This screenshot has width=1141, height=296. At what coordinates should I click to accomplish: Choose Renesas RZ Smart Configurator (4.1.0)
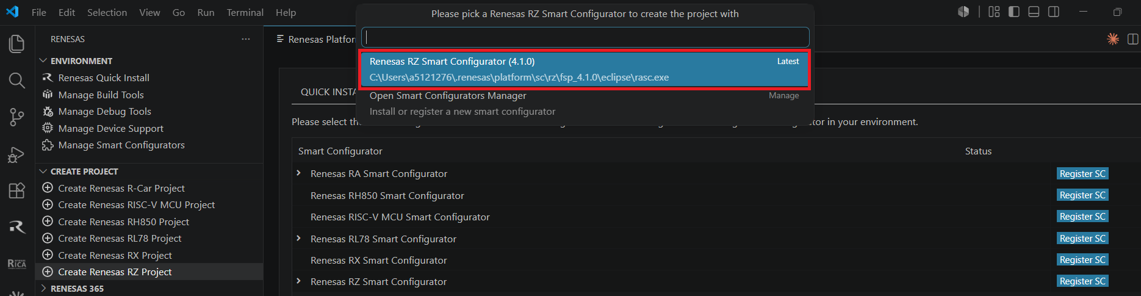[585, 70]
